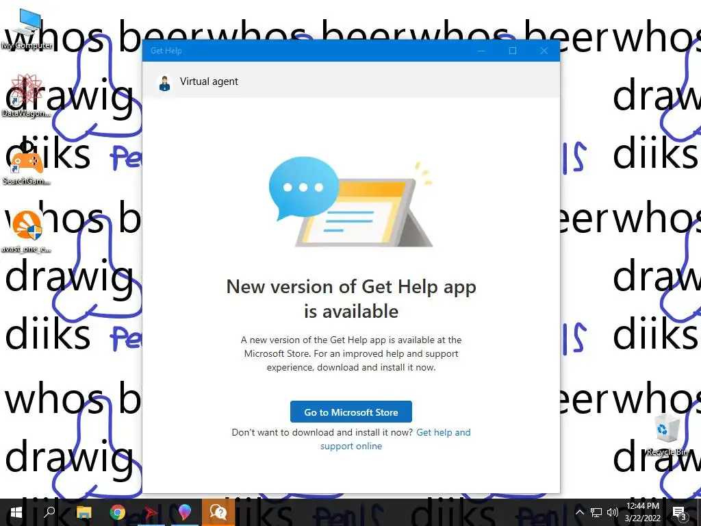Click the Virtual agent header label
Viewport: 701px width, 526px height.
tap(209, 82)
